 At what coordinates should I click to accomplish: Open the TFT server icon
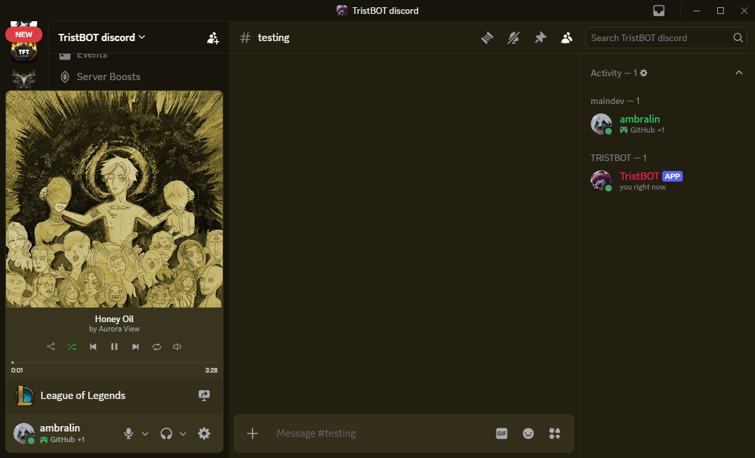point(24,52)
